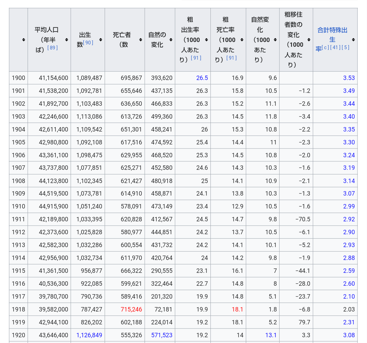
Task: Open reference [41] in fertility rate header
Action: 335,47
